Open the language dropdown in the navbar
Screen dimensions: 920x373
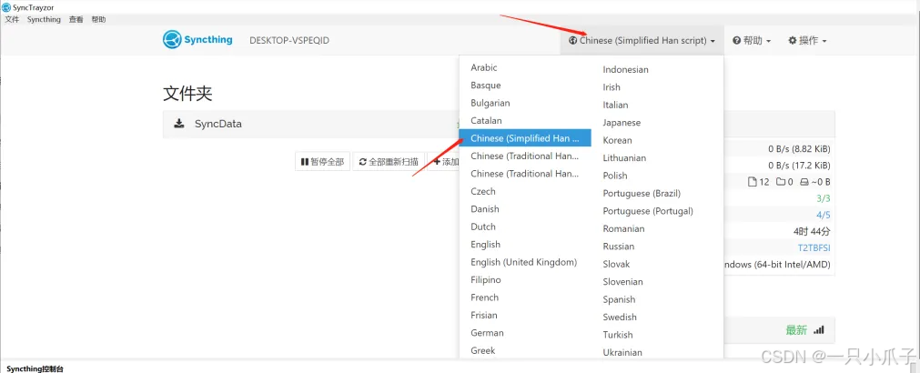[x=642, y=40]
